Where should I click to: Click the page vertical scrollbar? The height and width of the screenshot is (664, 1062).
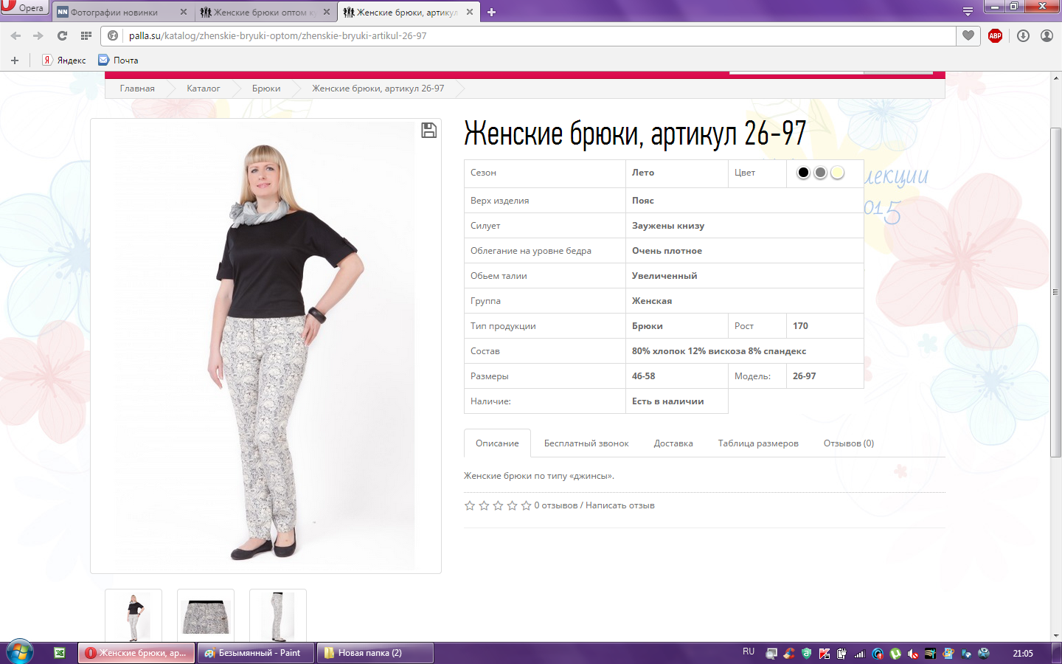pyautogui.click(x=1055, y=291)
